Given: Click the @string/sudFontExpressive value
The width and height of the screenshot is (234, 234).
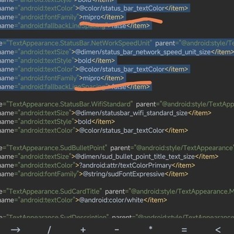Looking at the screenshot, I should click(123, 174).
